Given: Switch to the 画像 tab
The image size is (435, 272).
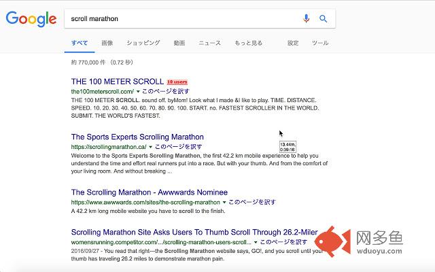Looking at the screenshot, I should [x=107, y=43].
